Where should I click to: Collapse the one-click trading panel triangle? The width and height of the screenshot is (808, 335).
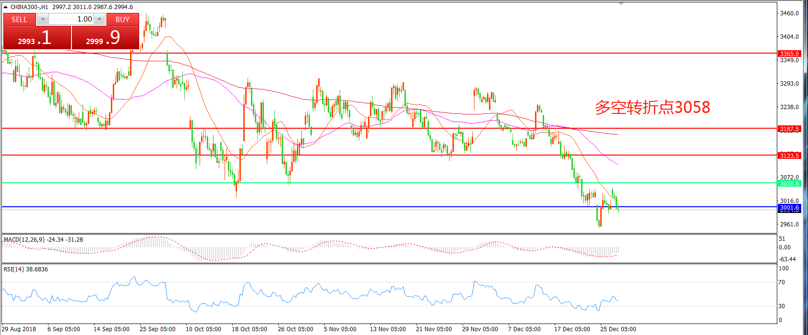(x=5, y=7)
